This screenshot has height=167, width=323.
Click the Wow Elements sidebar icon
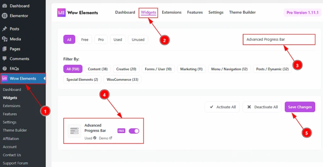click(x=4, y=78)
